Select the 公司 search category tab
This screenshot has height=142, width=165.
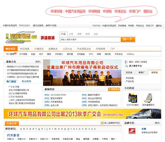point(71,34)
